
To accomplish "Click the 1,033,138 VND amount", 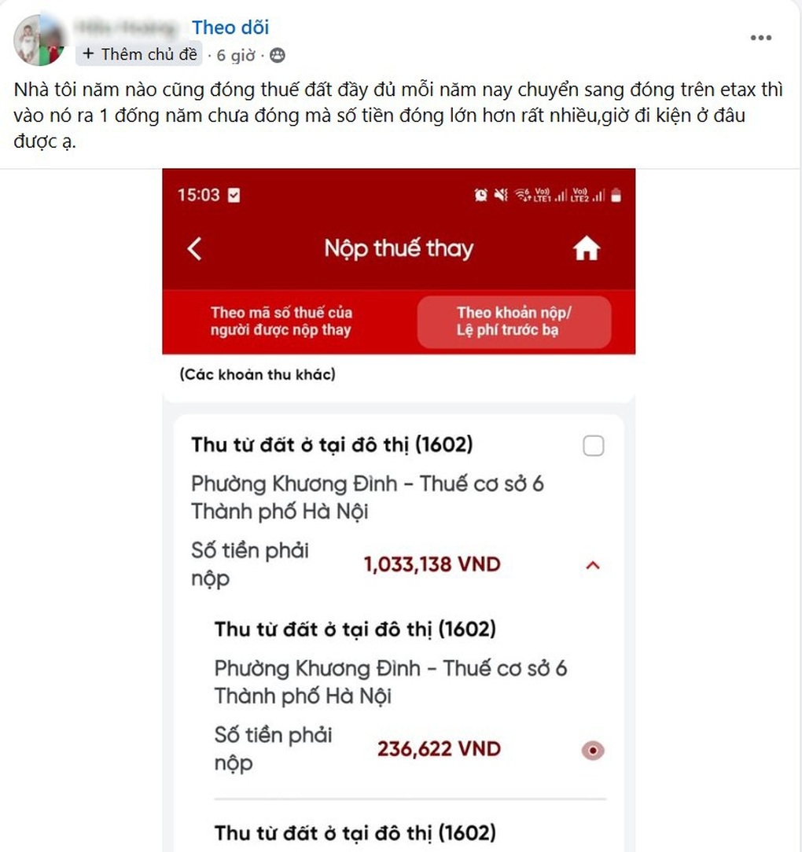I will [432, 564].
